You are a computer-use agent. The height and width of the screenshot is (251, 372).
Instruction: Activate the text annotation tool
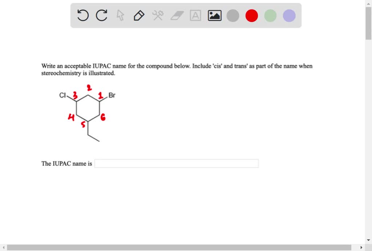[x=195, y=16]
